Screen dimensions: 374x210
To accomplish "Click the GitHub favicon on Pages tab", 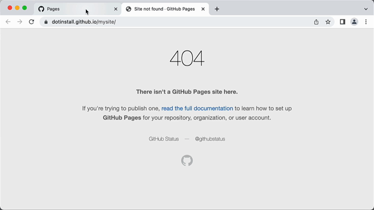I will click(x=41, y=9).
